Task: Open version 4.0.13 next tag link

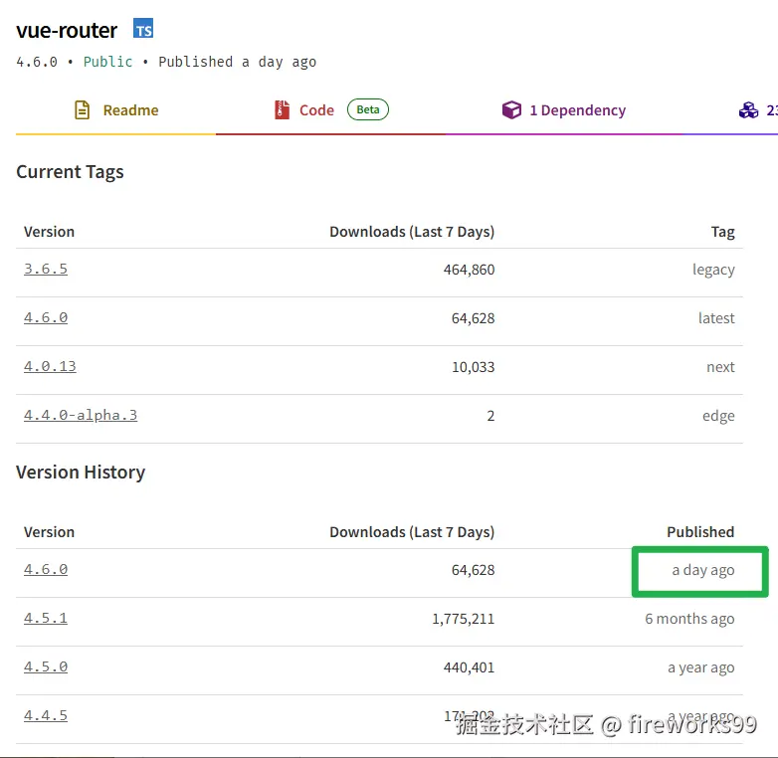Action: pyautogui.click(x=50, y=366)
